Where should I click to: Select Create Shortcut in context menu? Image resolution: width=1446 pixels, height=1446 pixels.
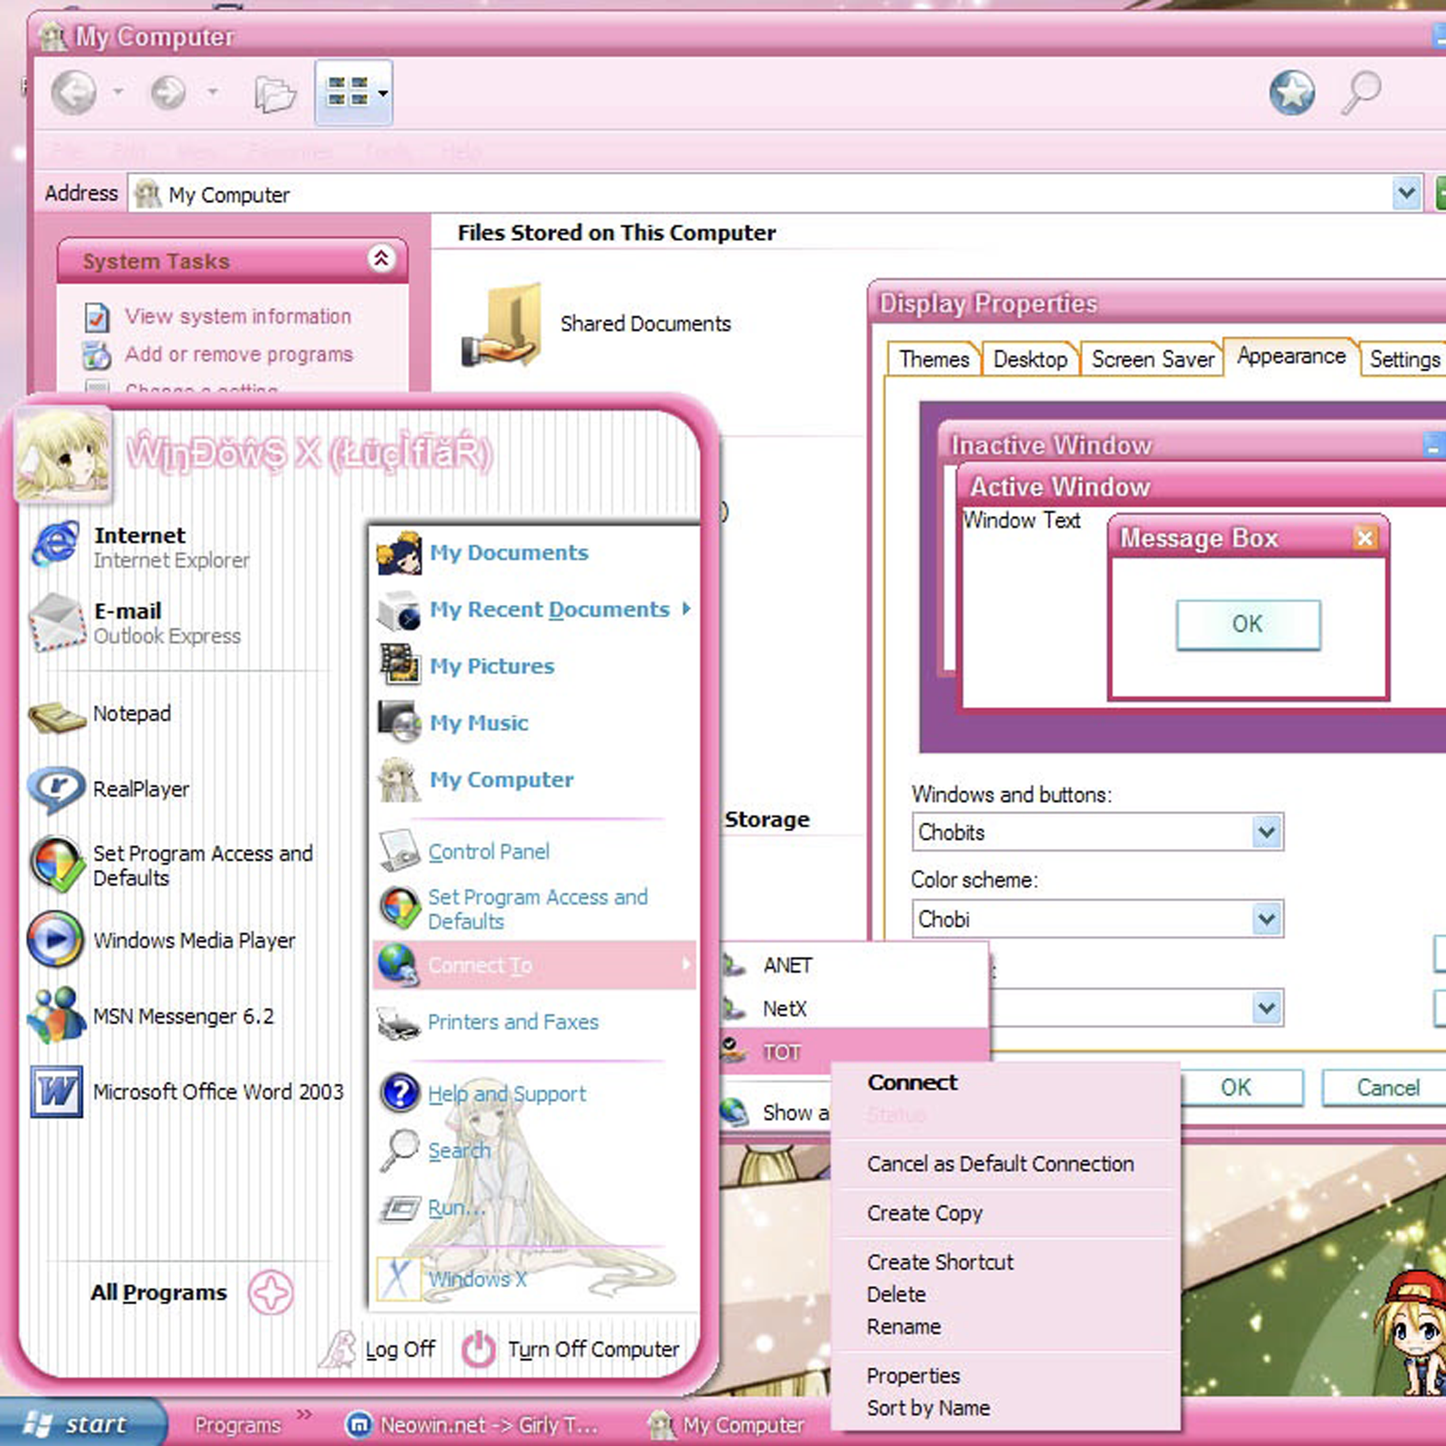click(x=939, y=1262)
